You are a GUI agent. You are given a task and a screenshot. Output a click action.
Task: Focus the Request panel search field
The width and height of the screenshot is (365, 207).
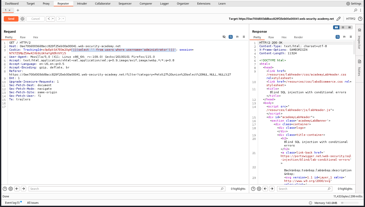click(x=127, y=189)
